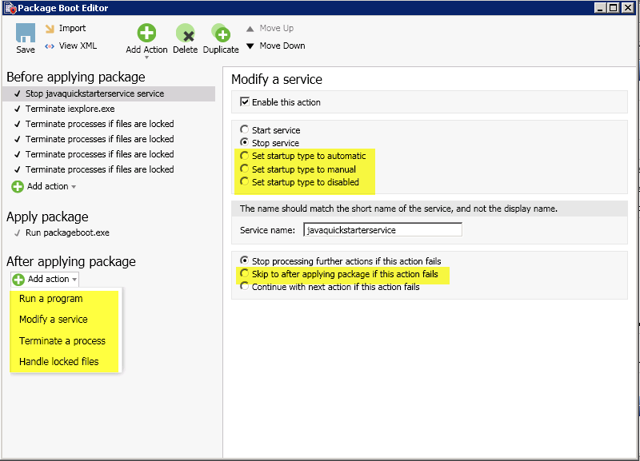Click the Import text label
The width and height of the screenshot is (640, 461).
tap(72, 28)
